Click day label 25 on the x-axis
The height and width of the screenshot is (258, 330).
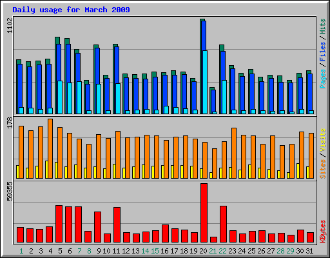[x=251, y=251]
